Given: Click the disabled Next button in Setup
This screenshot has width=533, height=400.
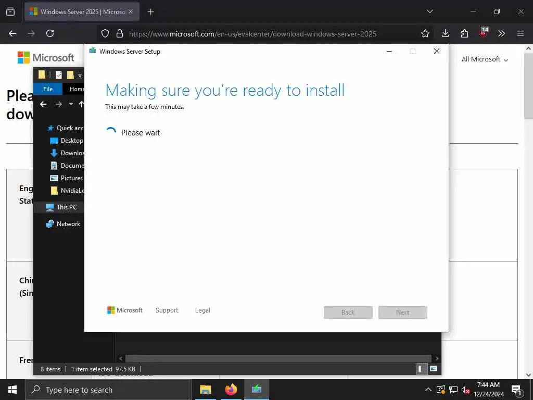Looking at the screenshot, I should point(403,312).
